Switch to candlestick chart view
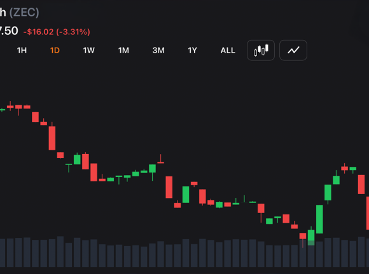This screenshot has height=274, width=369. coord(261,50)
